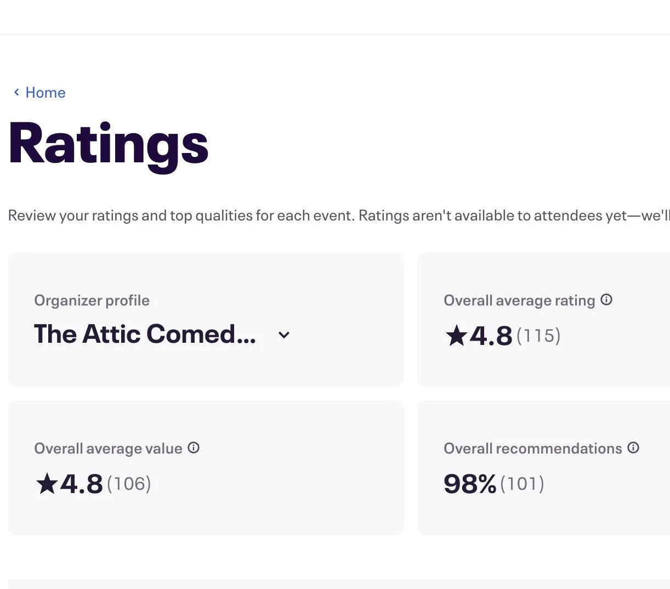The image size is (670, 589).
Task: Click the star icon in Overall average rating
Action: point(456,336)
